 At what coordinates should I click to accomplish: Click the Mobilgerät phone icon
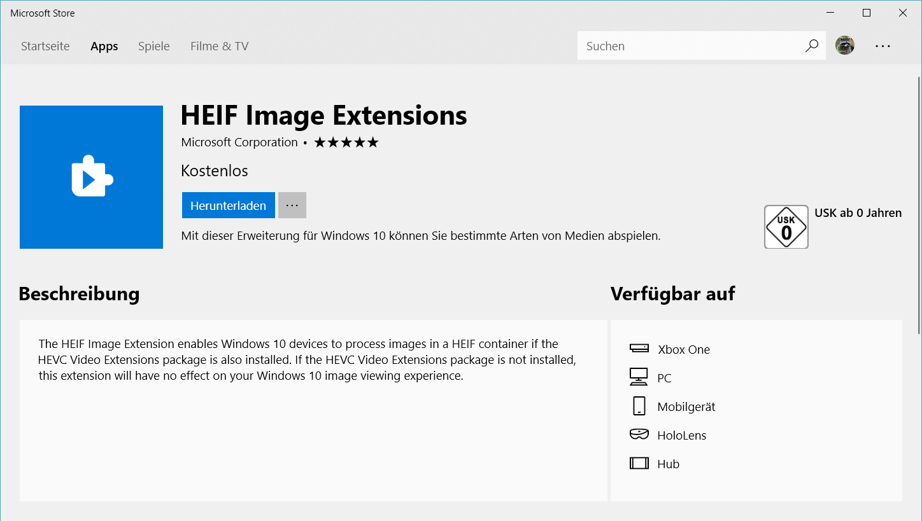(639, 406)
